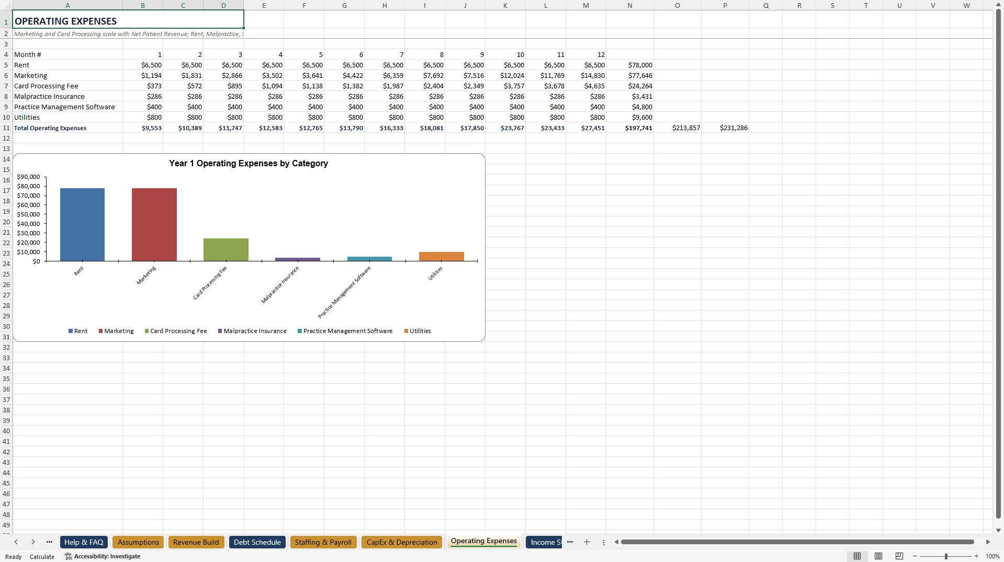Open sheet tab options vertical dots

click(603, 542)
